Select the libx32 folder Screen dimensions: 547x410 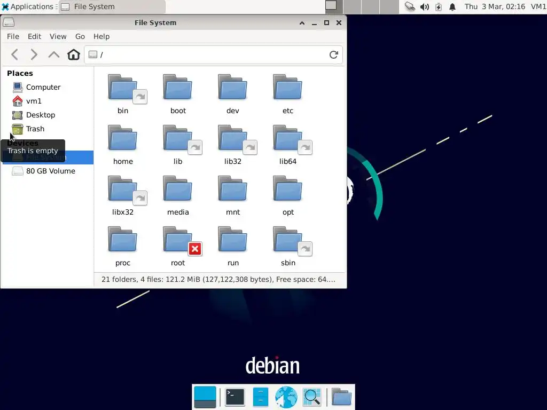[x=123, y=195]
